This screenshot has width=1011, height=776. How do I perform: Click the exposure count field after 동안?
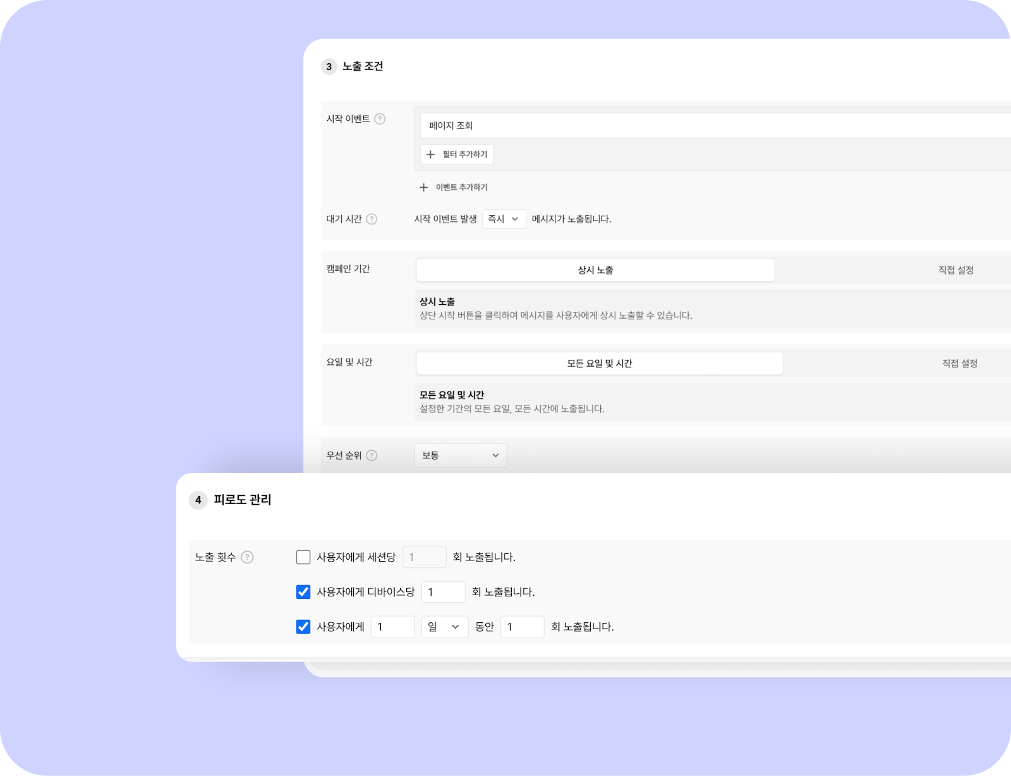[x=523, y=627]
